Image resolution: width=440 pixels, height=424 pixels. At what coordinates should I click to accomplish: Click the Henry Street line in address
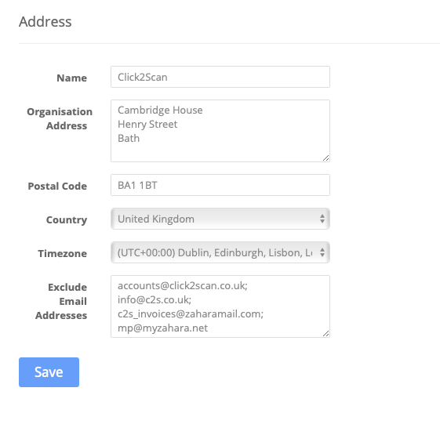[147, 125]
